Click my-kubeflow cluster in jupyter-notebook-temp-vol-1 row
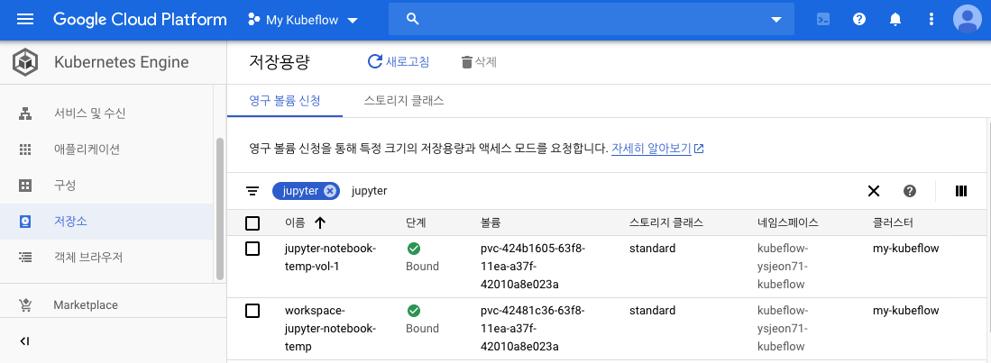This screenshot has width=991, height=363. pos(905,248)
